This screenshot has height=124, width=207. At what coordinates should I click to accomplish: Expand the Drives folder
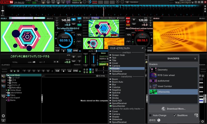8,82
